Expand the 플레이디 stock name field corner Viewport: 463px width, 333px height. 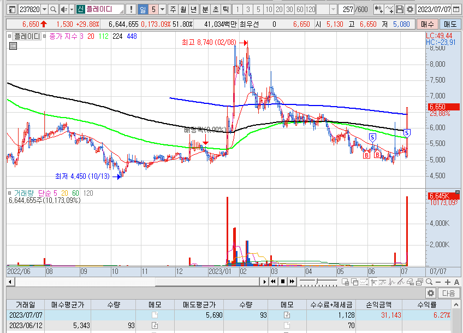(x=121, y=11)
